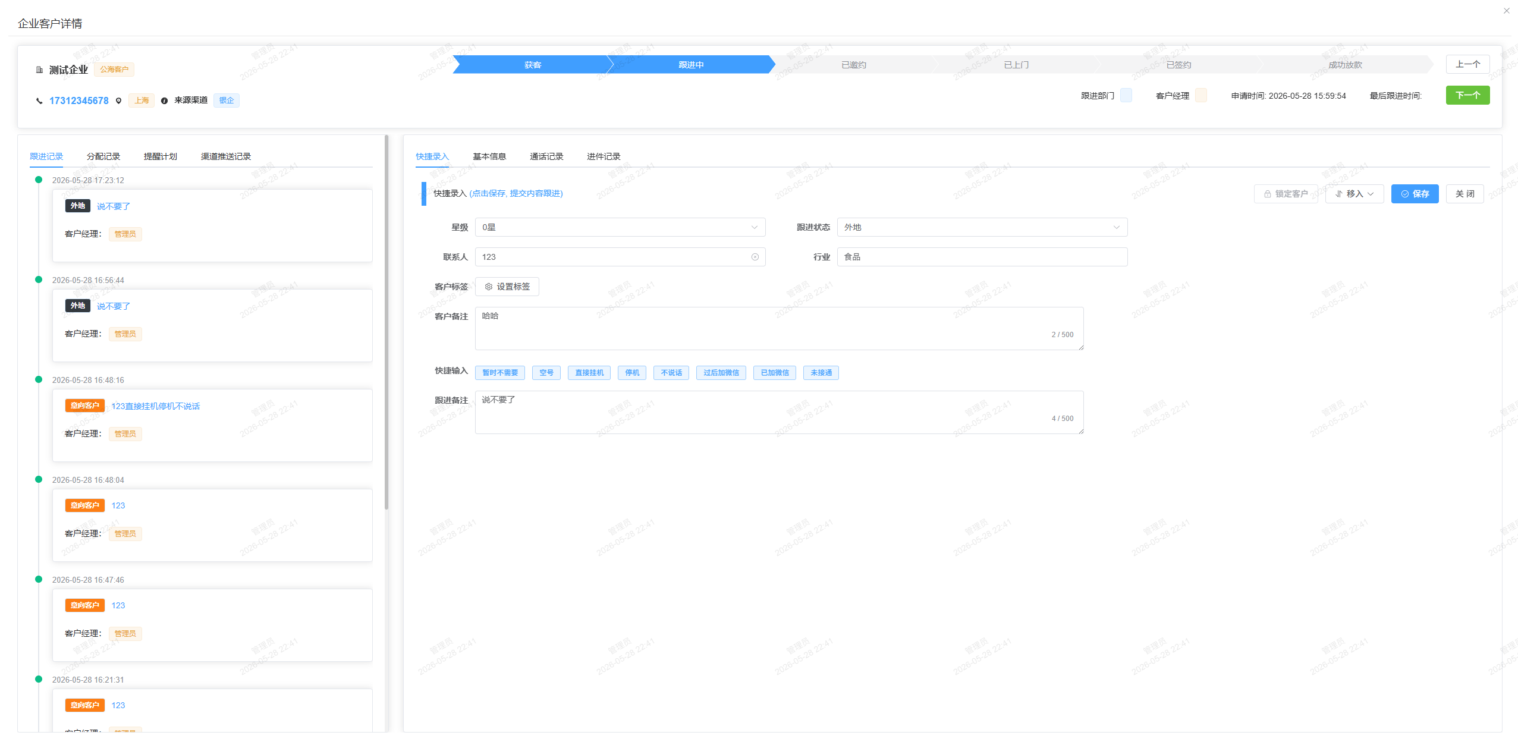Screen dimensions: 1518x751
Task: Insert quick phrase 未接通
Action: coord(821,373)
